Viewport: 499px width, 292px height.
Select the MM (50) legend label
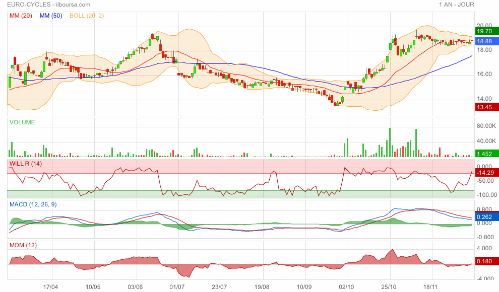(51, 16)
